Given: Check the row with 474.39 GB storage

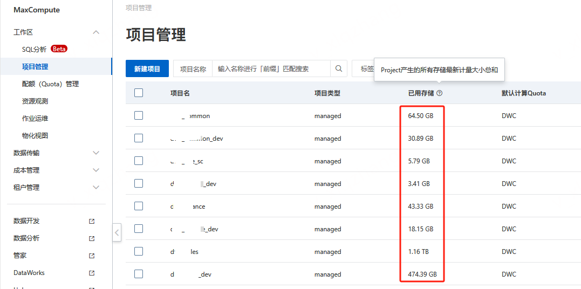Looking at the screenshot, I should pos(139,274).
